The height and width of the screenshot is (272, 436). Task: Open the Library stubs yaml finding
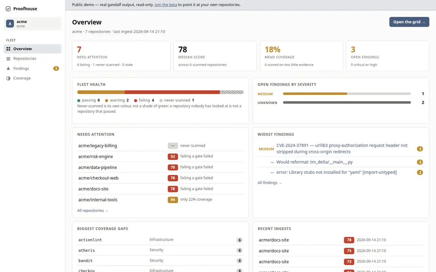pyautogui.click(x=336, y=172)
